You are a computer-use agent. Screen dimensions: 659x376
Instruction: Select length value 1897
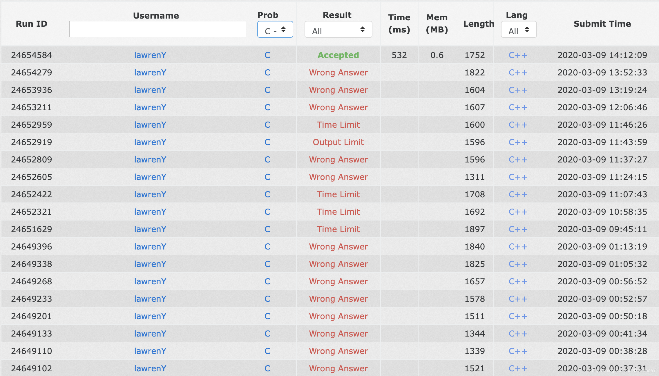475,229
